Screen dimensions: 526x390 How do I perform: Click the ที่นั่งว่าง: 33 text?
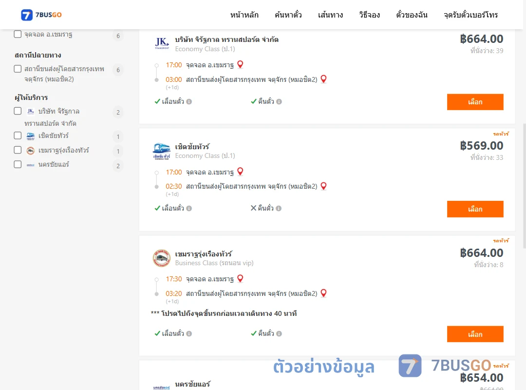[x=487, y=157]
